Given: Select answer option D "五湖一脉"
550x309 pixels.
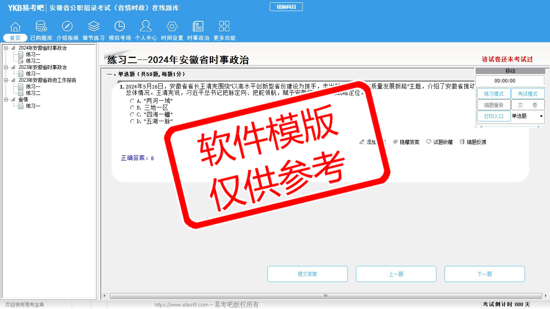Looking at the screenshot, I should pyautogui.click(x=132, y=122).
